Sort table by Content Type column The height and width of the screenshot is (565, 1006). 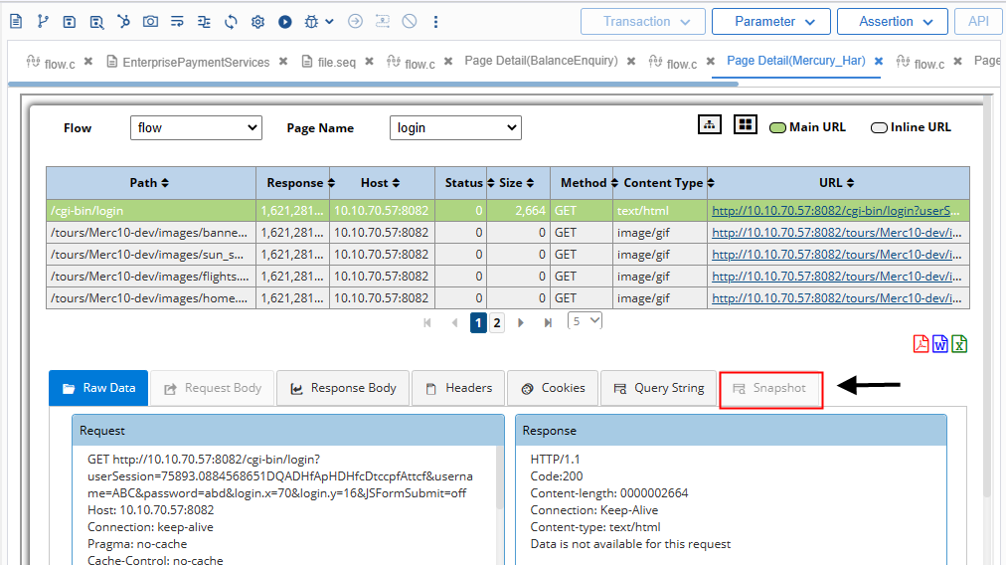coord(710,183)
